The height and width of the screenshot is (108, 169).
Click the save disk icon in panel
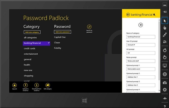141,25
